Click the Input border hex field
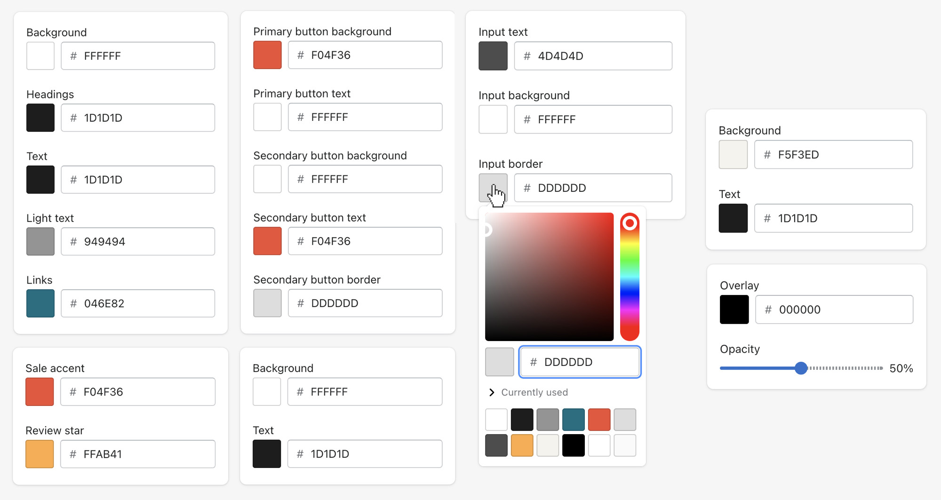The height and width of the screenshot is (500, 941). click(x=593, y=188)
